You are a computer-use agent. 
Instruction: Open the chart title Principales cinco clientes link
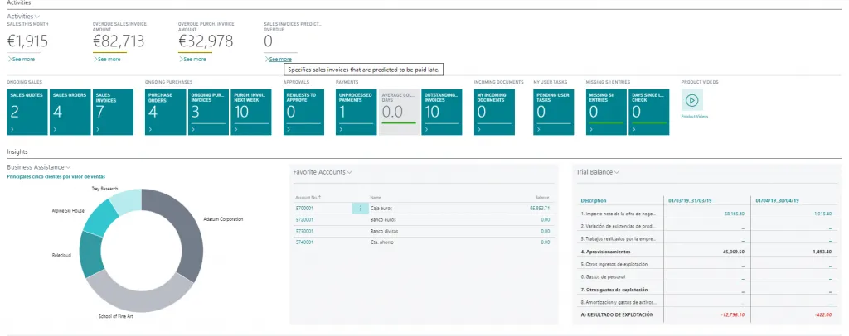[56, 176]
